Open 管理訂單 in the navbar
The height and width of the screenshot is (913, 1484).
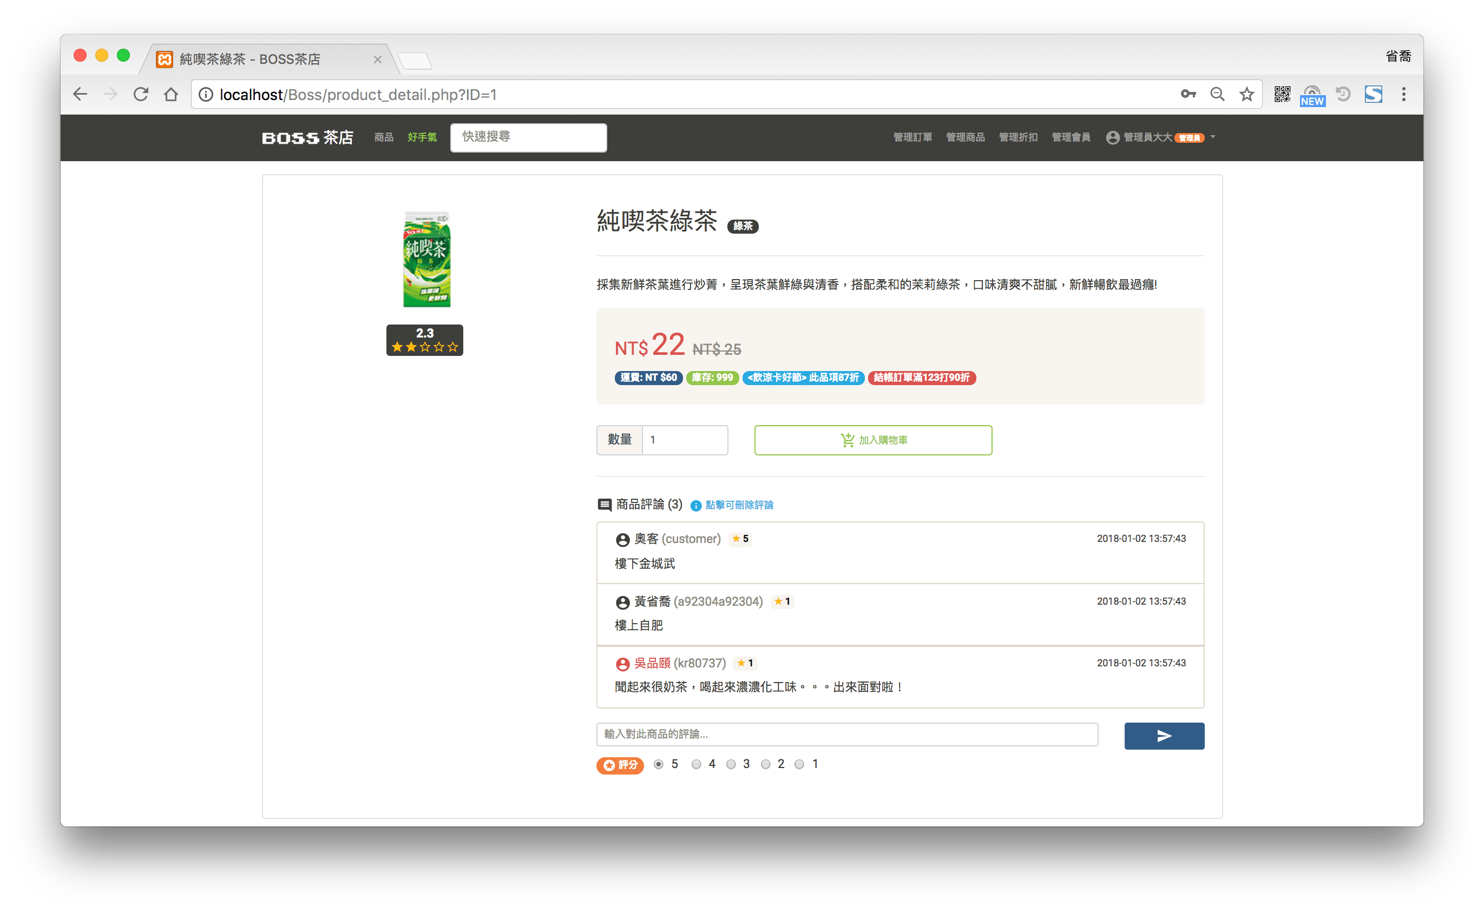click(912, 138)
